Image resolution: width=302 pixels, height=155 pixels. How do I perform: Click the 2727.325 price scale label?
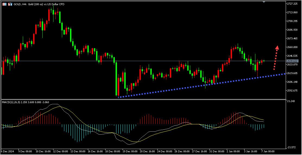293,4
